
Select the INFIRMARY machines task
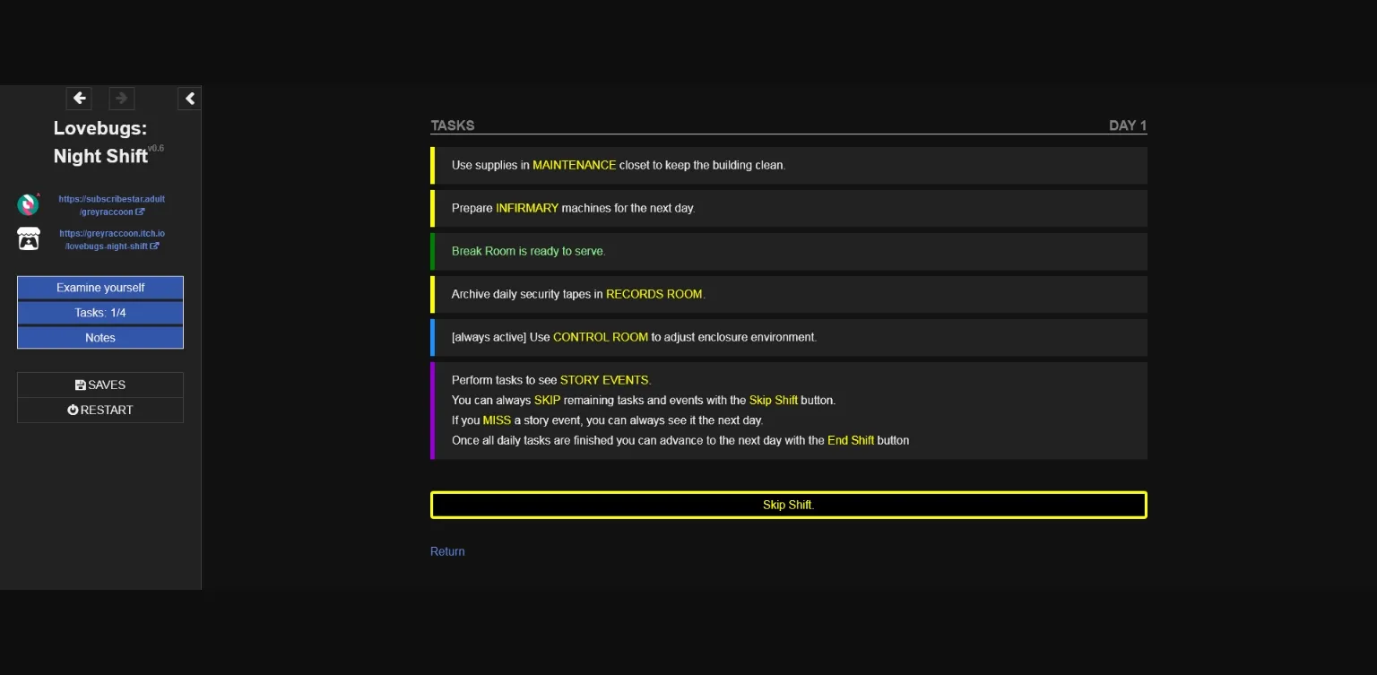(x=788, y=208)
